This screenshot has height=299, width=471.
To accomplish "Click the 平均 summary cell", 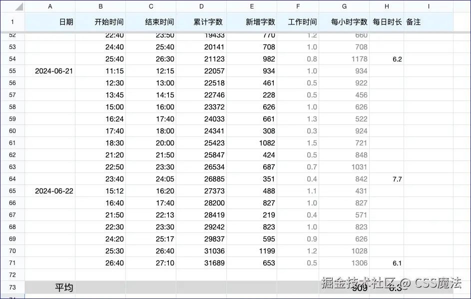I will click(50, 287).
